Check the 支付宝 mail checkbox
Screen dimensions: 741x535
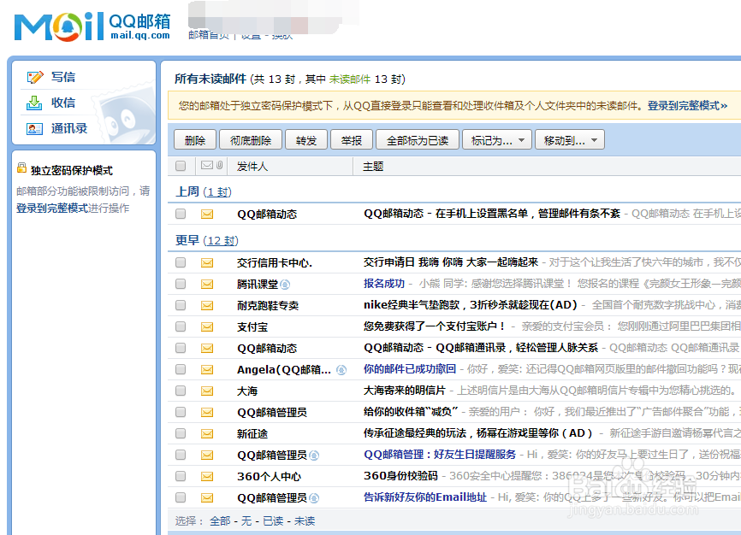(x=181, y=326)
